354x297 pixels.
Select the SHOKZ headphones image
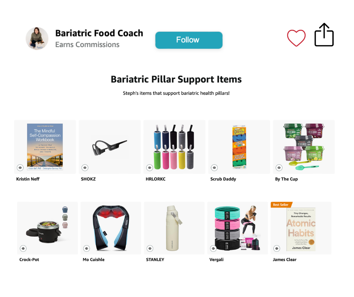coord(109,147)
